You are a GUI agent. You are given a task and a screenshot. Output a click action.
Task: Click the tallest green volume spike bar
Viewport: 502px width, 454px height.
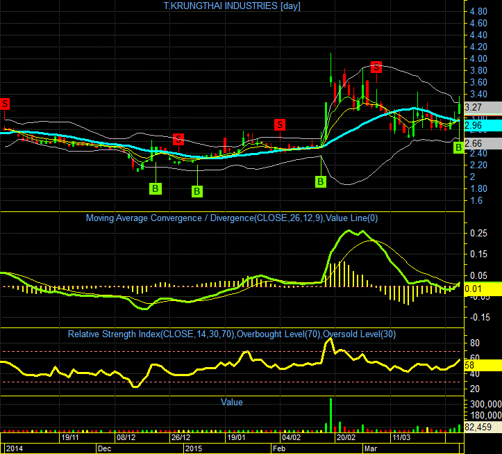point(331,415)
